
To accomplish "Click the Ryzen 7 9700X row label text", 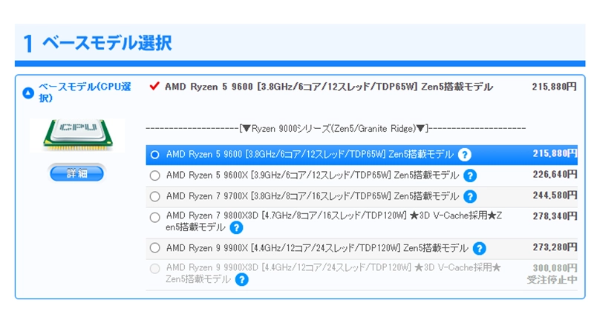I will tap(313, 196).
